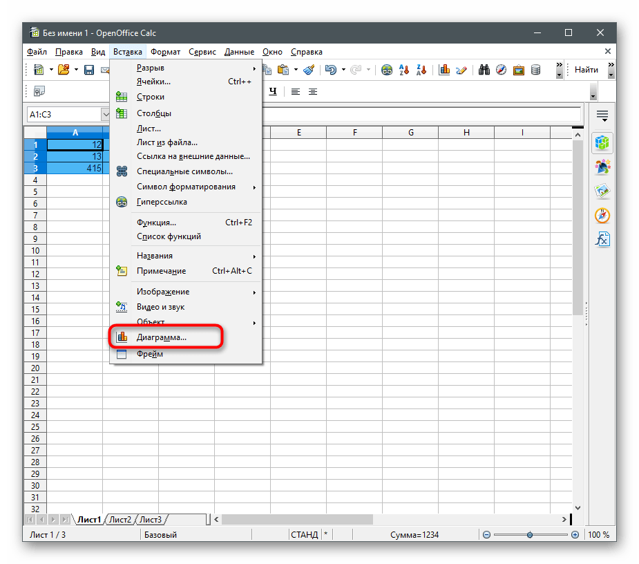Screen dimensions: 639x564
Task: Open the Формат menu
Action: pos(165,52)
